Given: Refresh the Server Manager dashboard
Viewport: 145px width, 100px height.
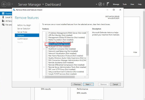Looking at the screenshot, I should (100, 4).
